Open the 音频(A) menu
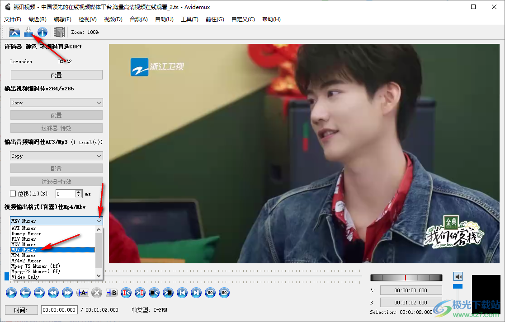The image size is (505, 322). [x=138, y=19]
